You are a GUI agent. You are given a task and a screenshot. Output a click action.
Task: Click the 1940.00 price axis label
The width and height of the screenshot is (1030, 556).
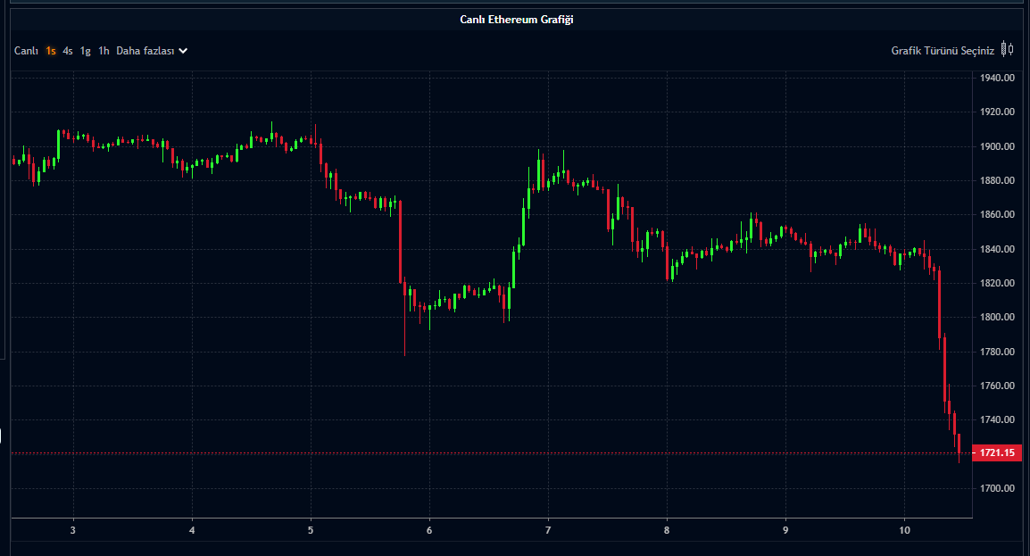[x=997, y=78]
